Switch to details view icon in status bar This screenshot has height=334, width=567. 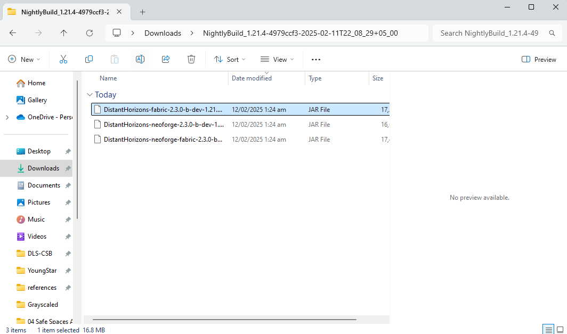coord(548,329)
